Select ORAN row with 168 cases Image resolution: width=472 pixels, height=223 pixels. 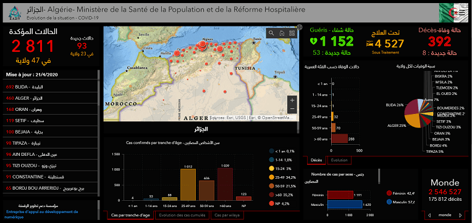[50, 109]
